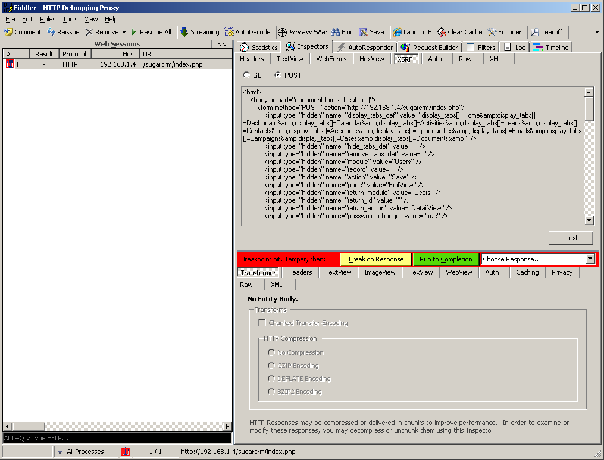The image size is (604, 460).
Task: Open the Encoder tool icon
Action: pyautogui.click(x=492, y=32)
